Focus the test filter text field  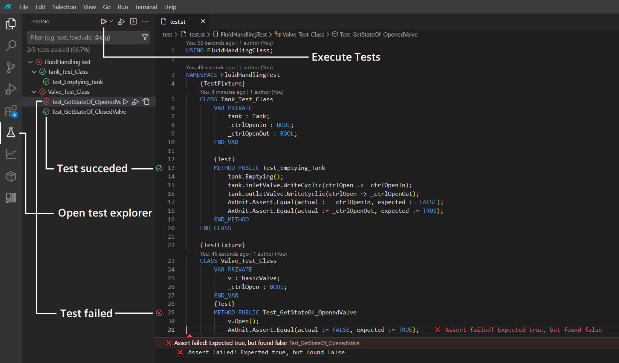pos(83,38)
